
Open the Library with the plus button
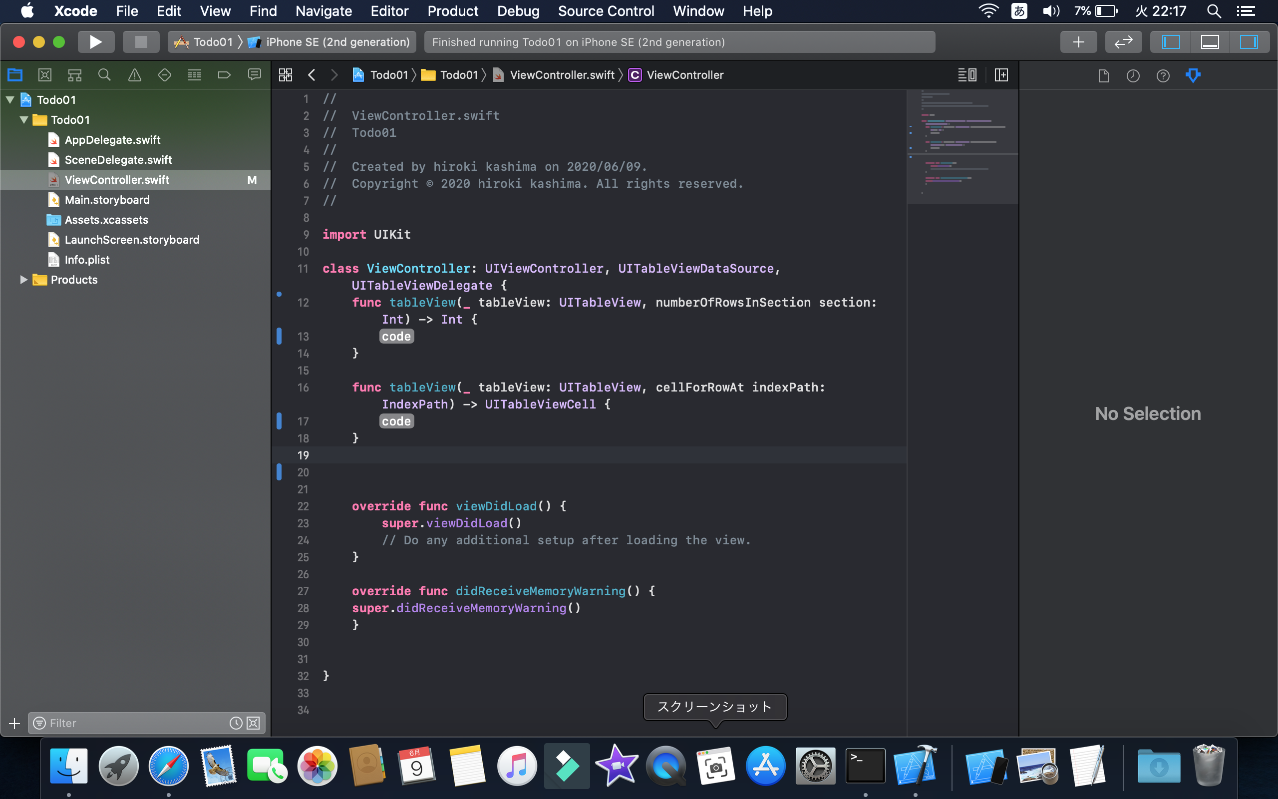[x=1078, y=42]
